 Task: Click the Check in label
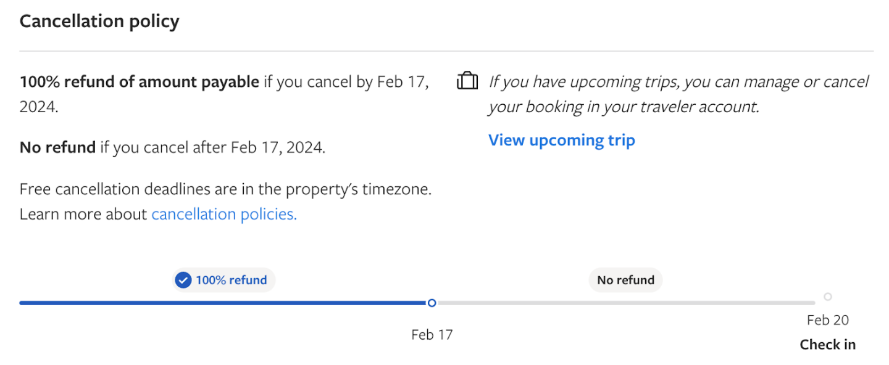click(828, 345)
